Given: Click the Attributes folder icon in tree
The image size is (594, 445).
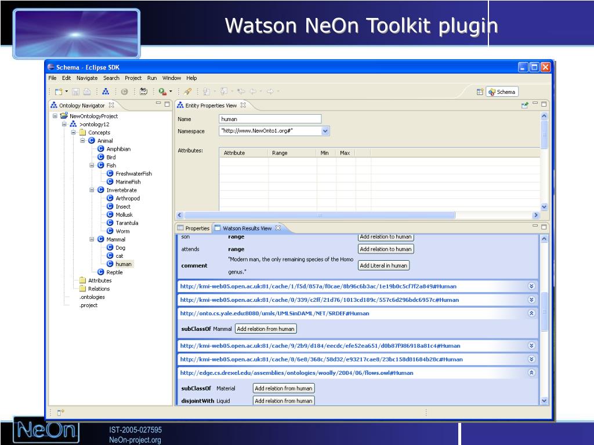Looking at the screenshot, I should [82, 280].
